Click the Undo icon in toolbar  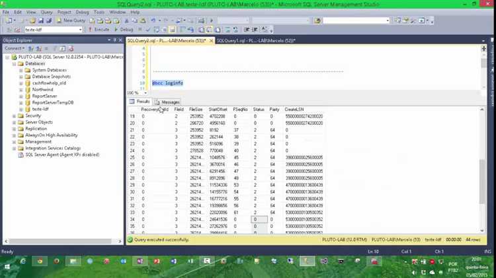click(x=152, y=20)
